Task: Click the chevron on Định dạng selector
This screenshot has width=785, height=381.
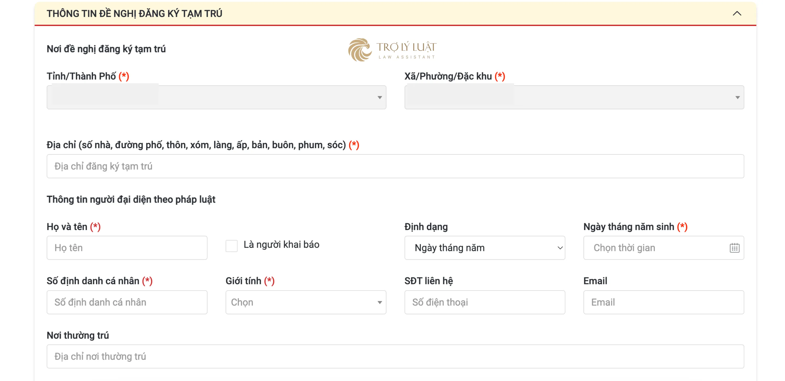Action: coord(559,248)
